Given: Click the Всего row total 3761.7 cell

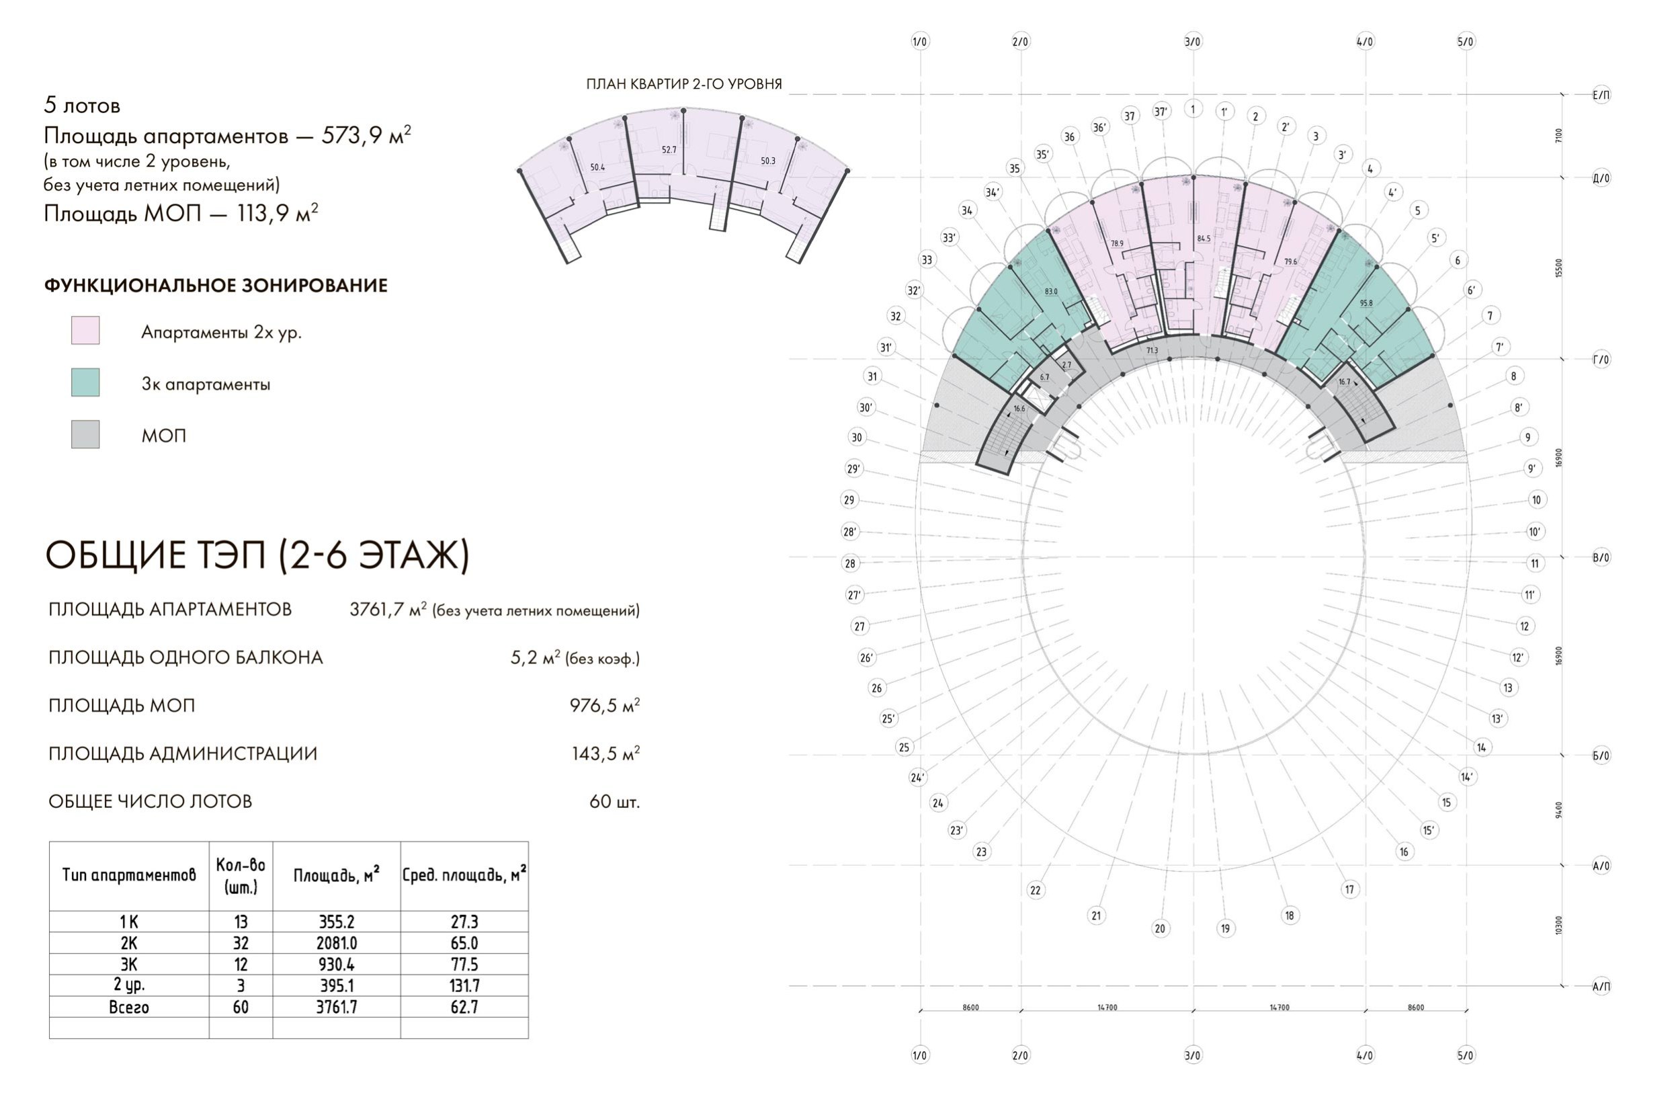Looking at the screenshot, I should (x=336, y=1007).
